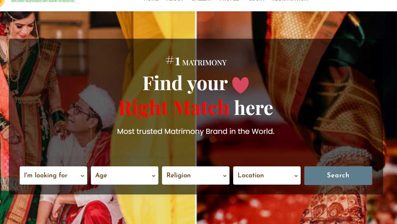
Task: Click the "Most trusted Matrimony Brand" tagline
Action: pyautogui.click(x=196, y=131)
